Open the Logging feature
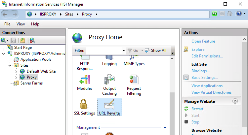This screenshot has height=135, width=248. [109, 61]
